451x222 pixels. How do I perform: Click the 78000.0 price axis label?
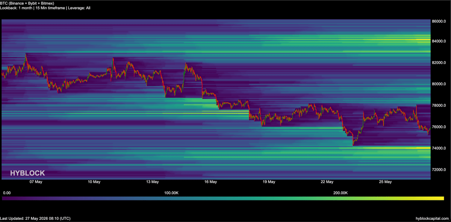439,105
